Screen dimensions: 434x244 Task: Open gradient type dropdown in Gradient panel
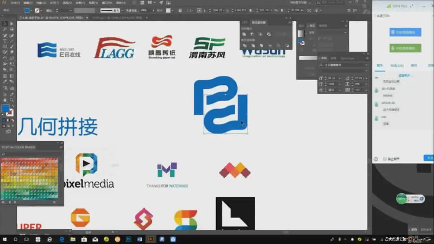coord(345,33)
